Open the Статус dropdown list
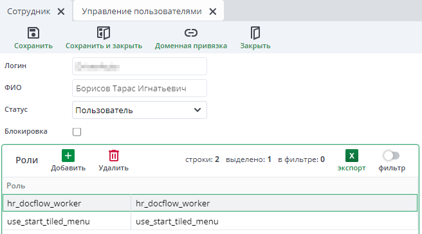Image resolution: width=422 pixels, height=234 pixels. [x=140, y=110]
